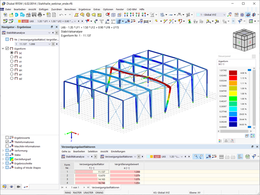Viewport: 260px width, 195px height.
Task: Open the table Verzweigungslastfaktoren dropdown
Action: coord(135,157)
